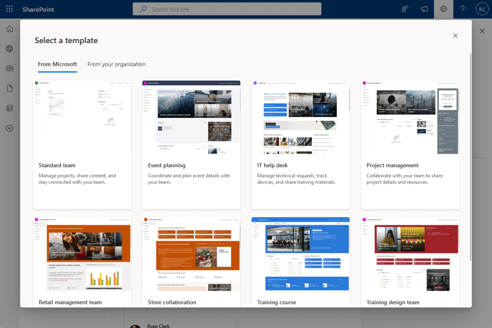Select the Standard team template thumbnail

82,118
